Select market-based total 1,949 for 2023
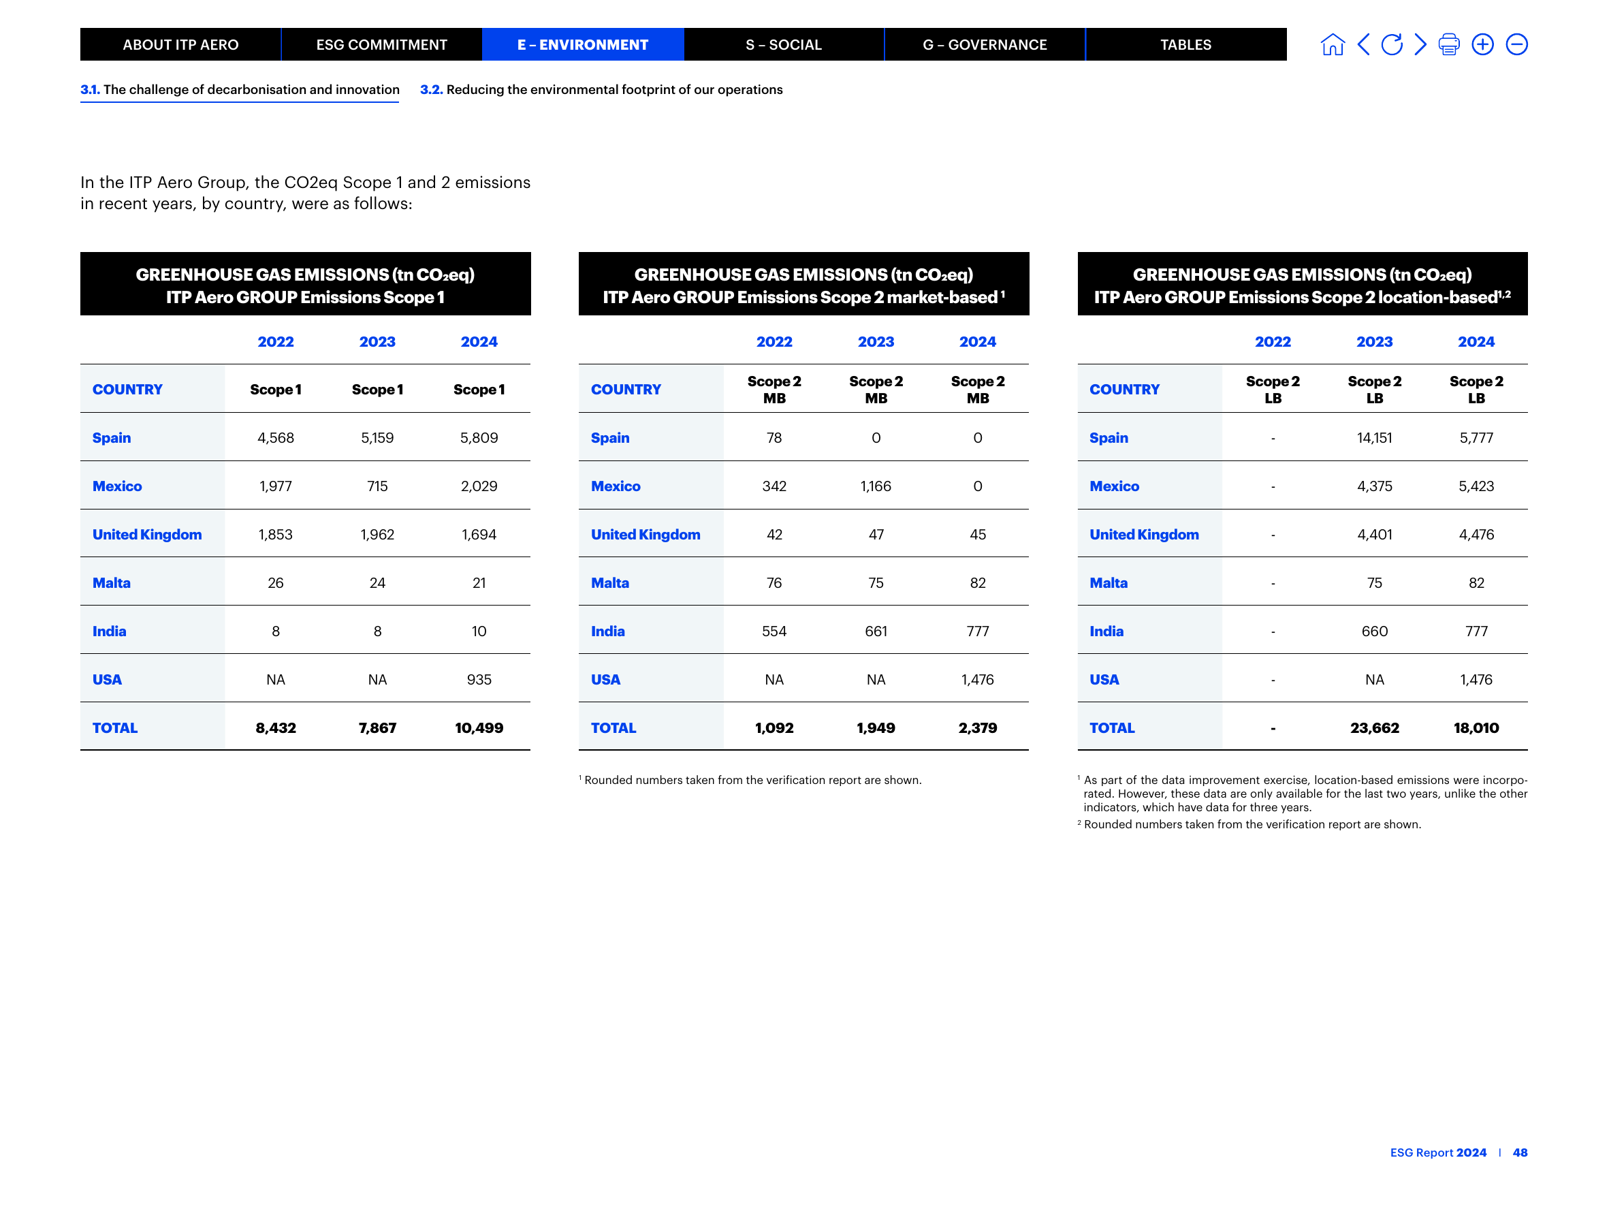The width and height of the screenshot is (1609, 1207). (876, 727)
